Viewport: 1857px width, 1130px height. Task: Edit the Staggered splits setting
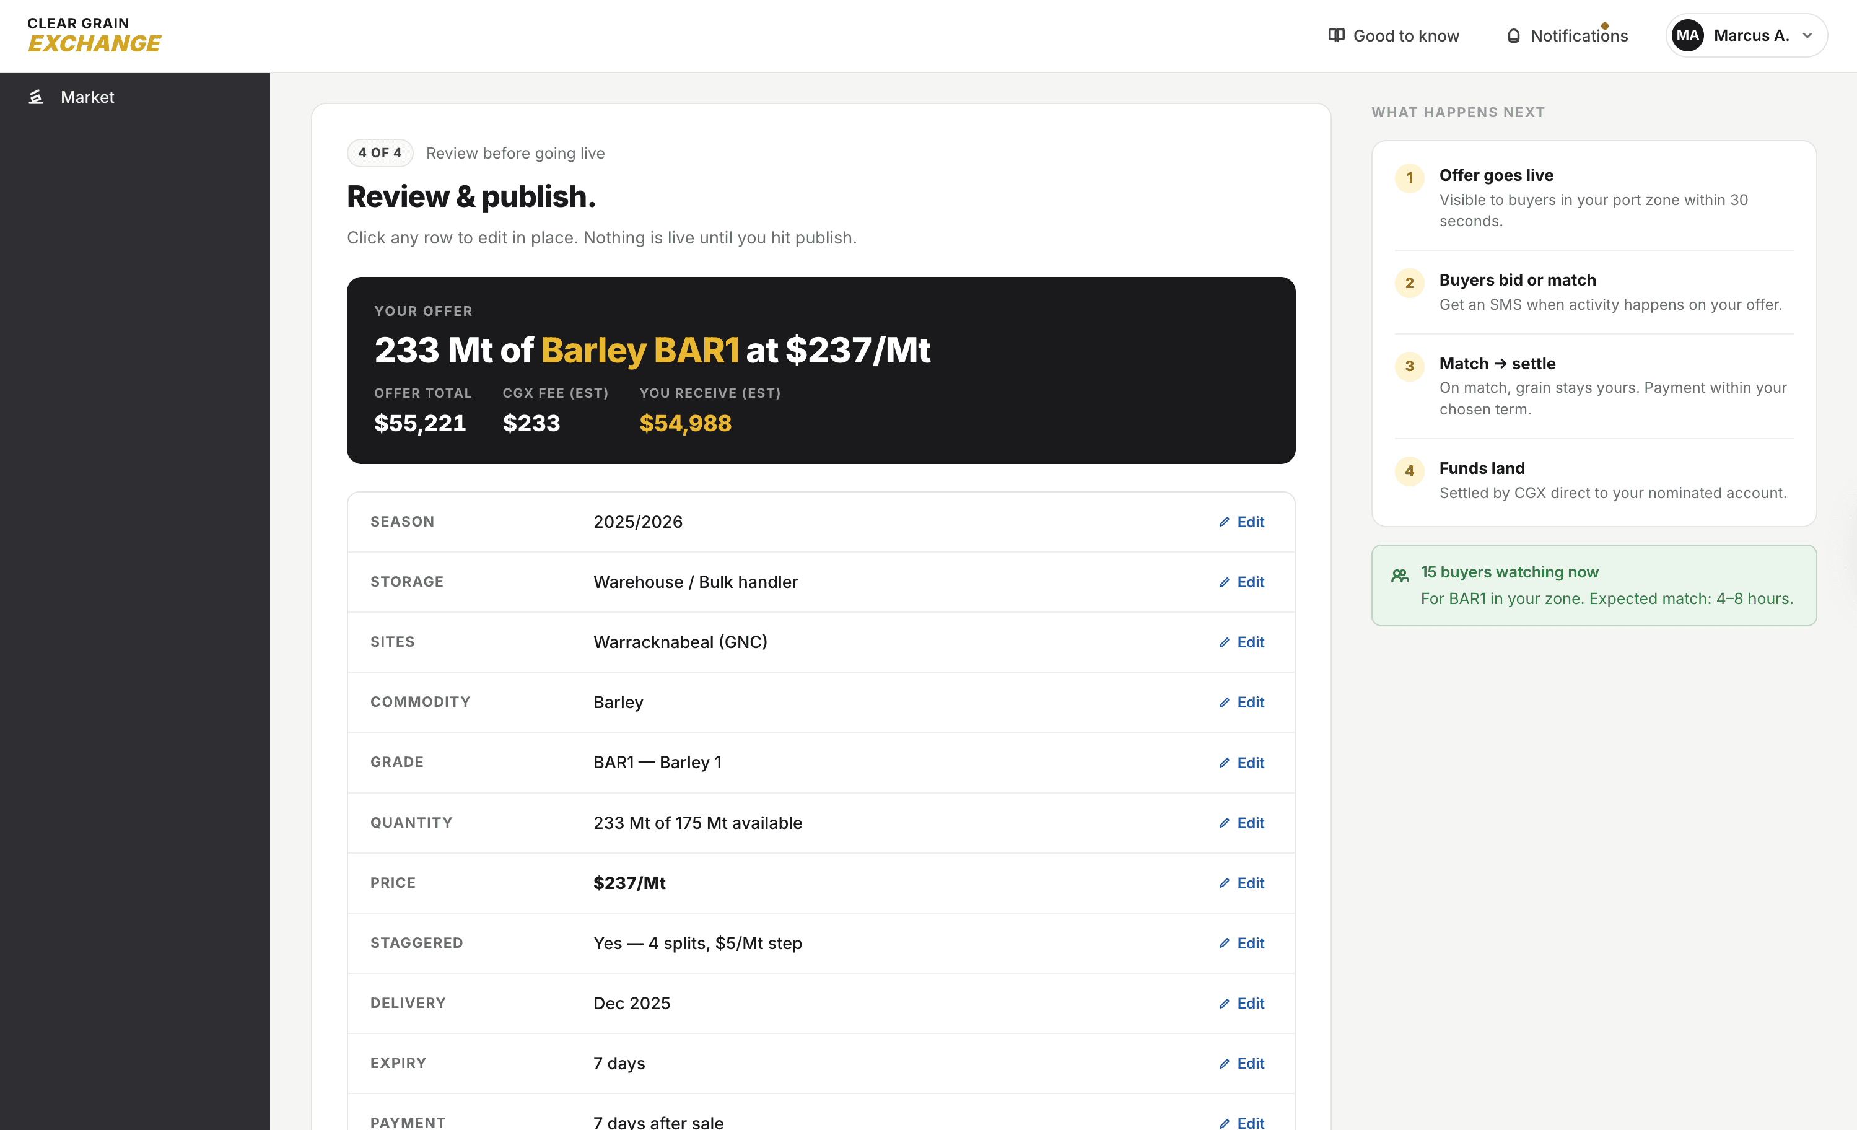pos(1241,942)
